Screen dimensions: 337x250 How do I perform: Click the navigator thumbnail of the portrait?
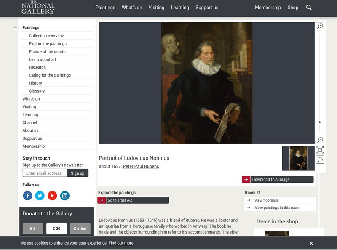298,158
